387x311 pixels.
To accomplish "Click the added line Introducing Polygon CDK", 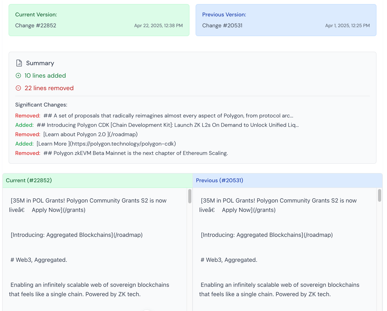I will [x=157, y=125].
